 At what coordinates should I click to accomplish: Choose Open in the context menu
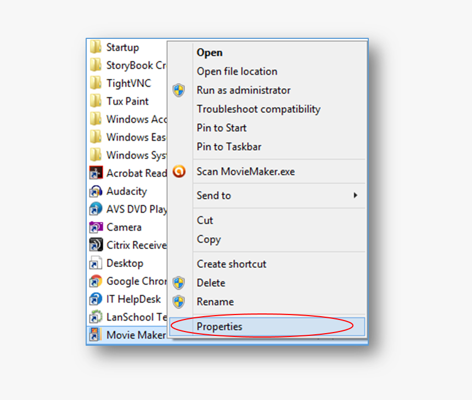coord(210,53)
